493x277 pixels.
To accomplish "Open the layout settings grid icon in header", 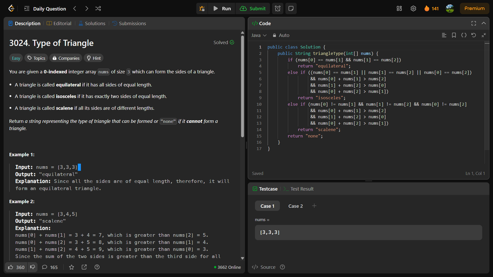I will coord(399,8).
